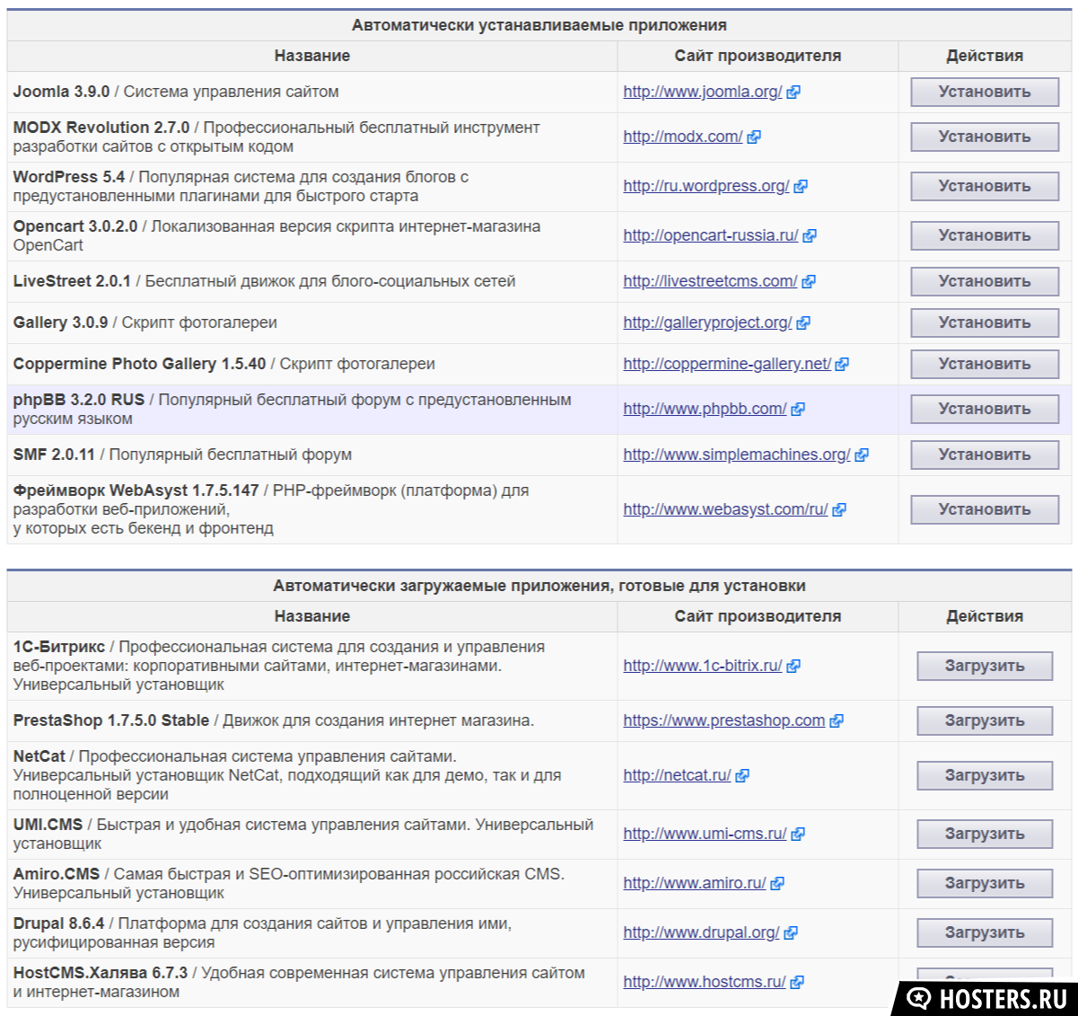
Task: Click external-link icon beside webasyst.com link
Action: pos(839,510)
